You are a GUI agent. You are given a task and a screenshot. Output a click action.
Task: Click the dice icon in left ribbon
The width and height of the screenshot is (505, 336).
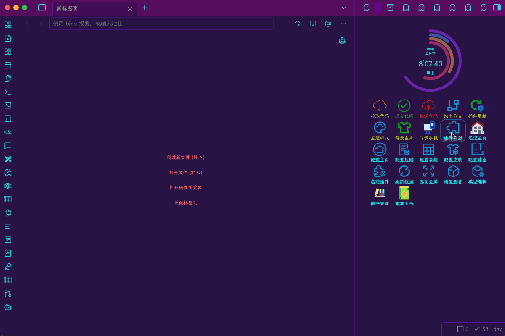pos(8,105)
